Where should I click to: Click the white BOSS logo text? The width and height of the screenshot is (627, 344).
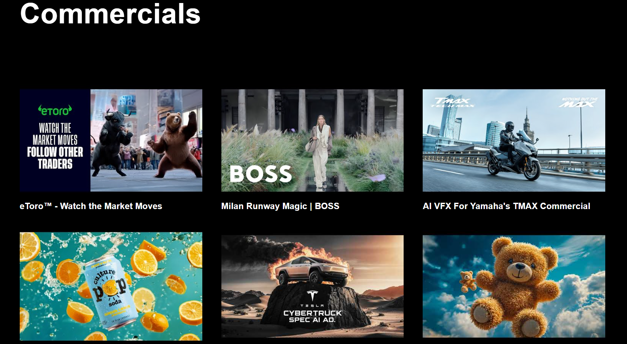coord(261,174)
